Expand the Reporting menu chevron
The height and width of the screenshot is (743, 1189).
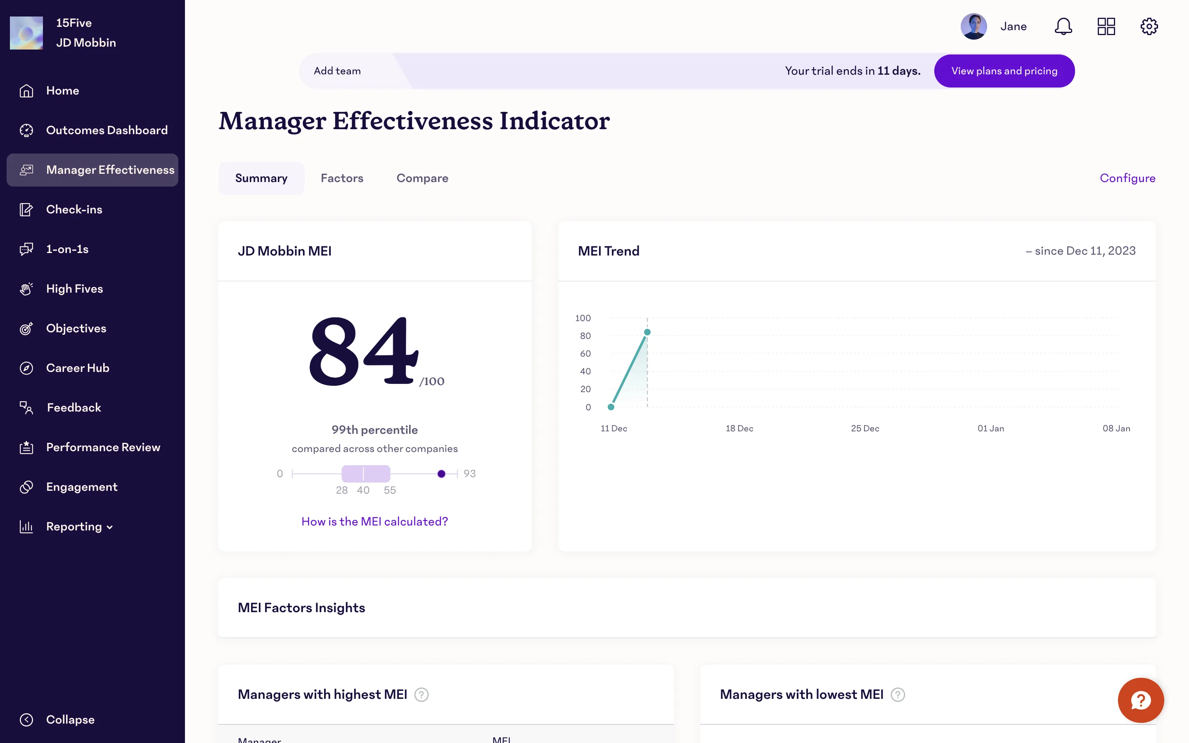109,527
